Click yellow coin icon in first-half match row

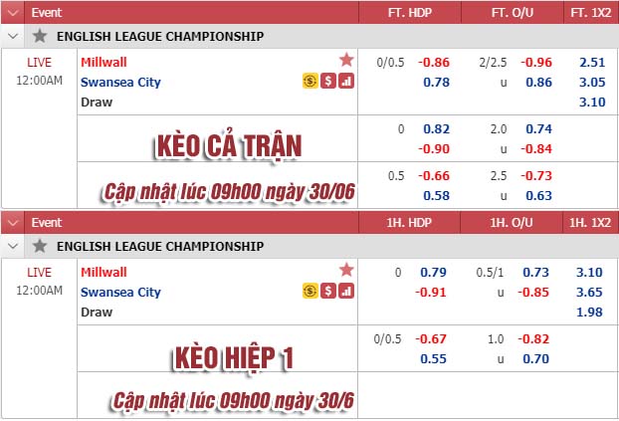310,291
